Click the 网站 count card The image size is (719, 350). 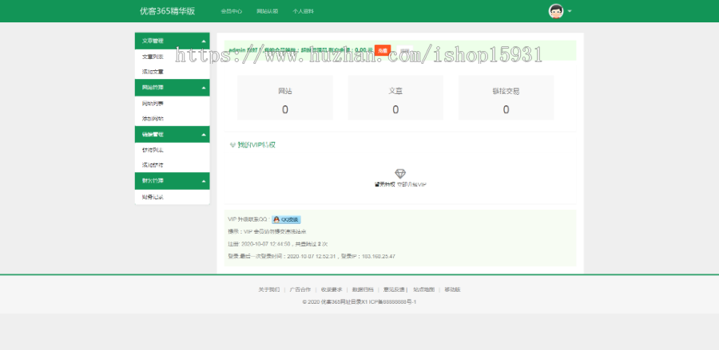(x=285, y=98)
